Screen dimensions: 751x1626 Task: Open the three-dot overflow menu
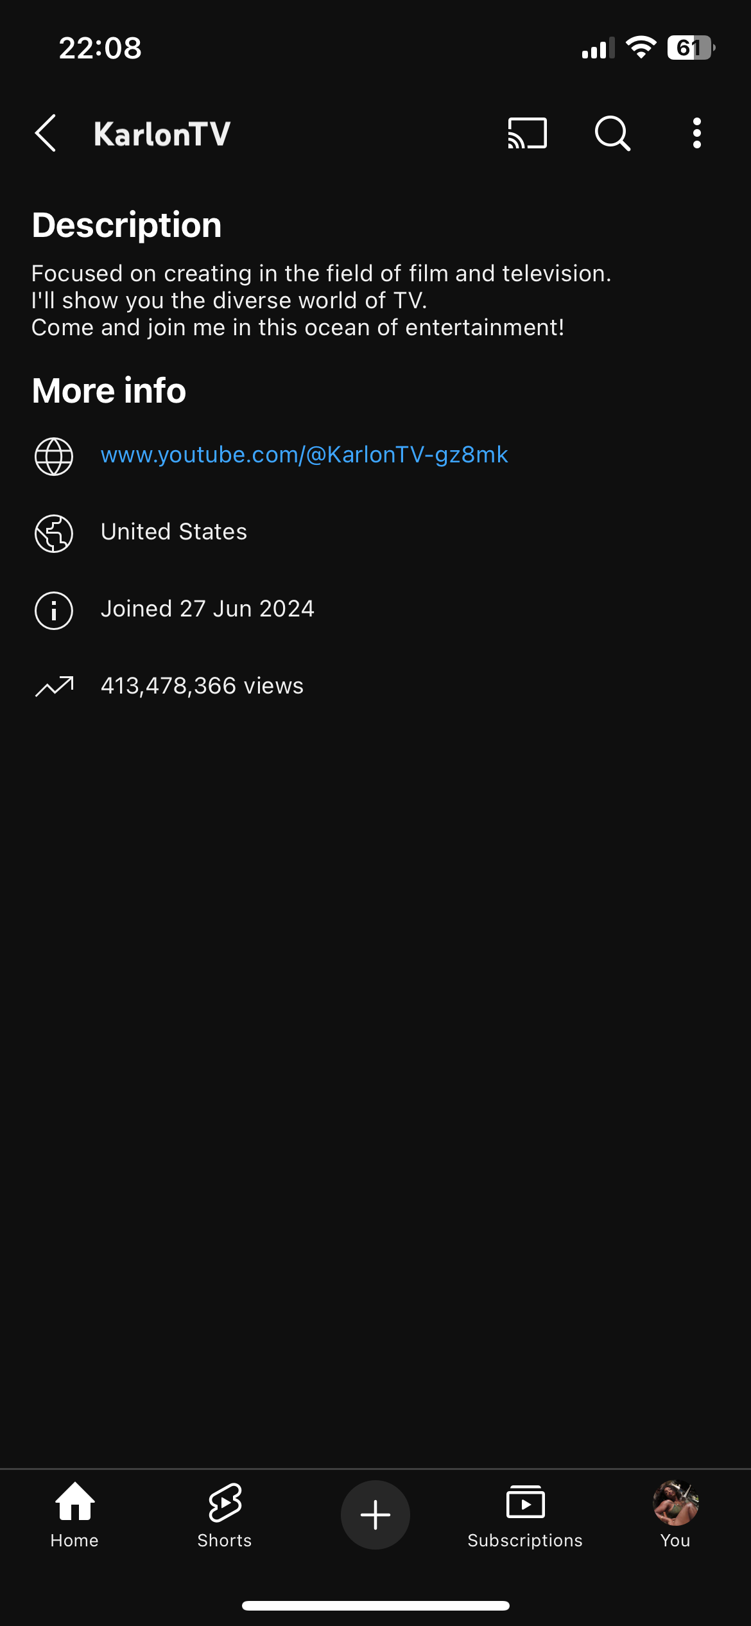pos(696,134)
